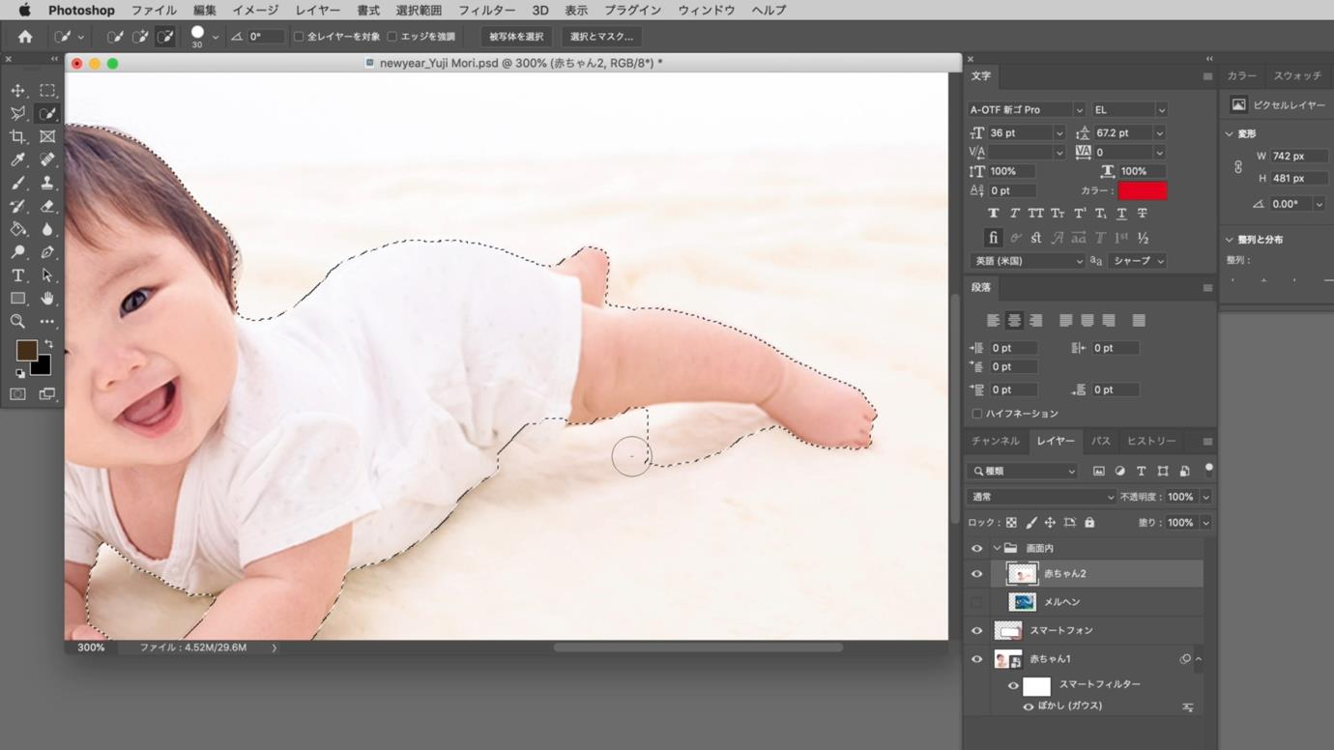Screen dimensions: 1334x750
Task: Switch to the ヒストリー tab
Action: 1151,442
